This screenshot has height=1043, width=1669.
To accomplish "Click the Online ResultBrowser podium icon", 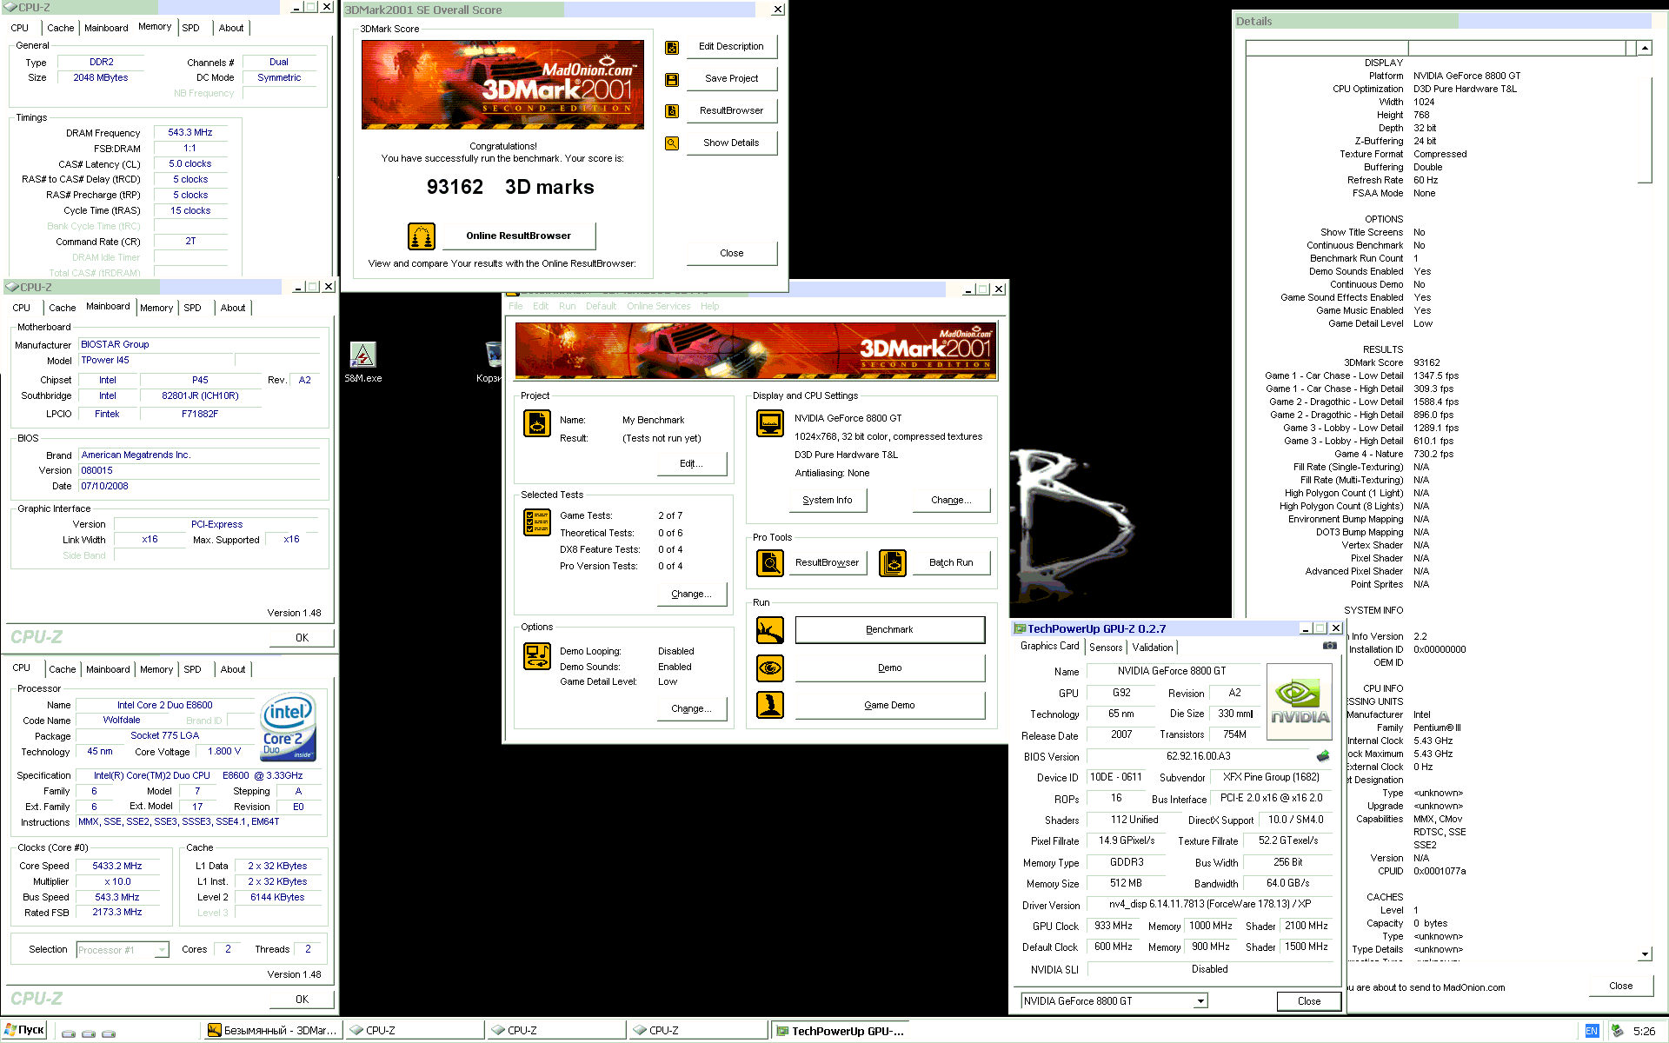I will [x=422, y=236].
